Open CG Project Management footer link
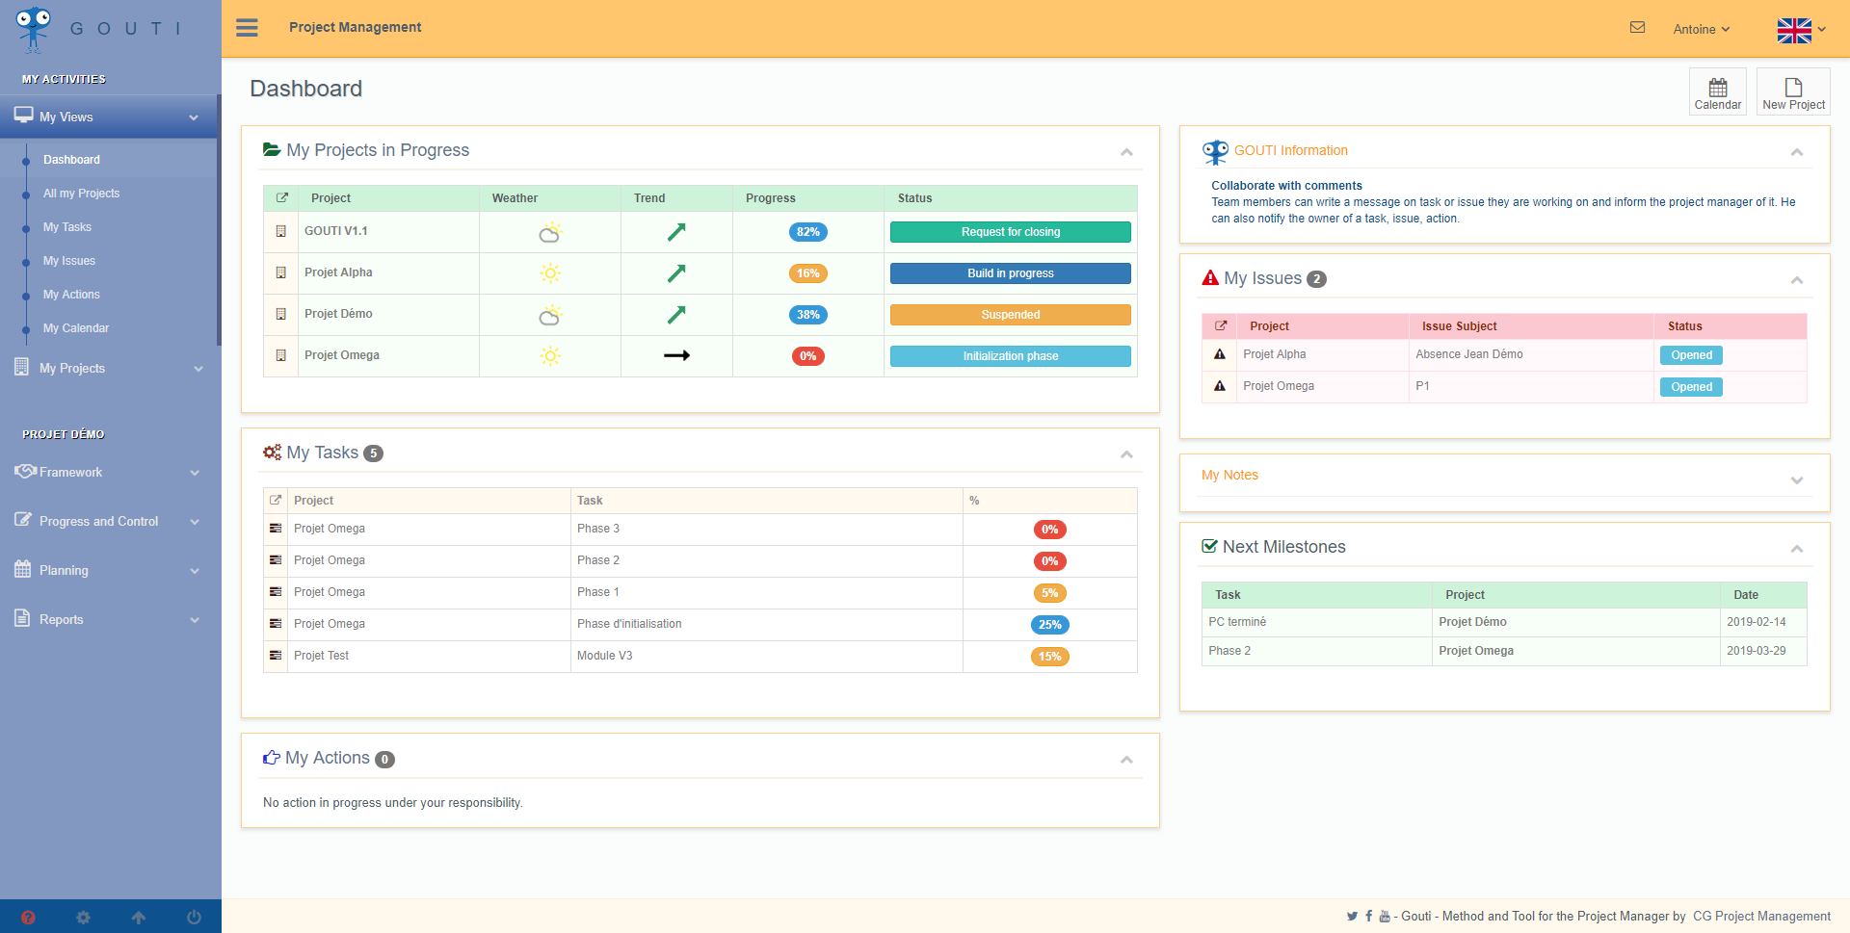Image resolution: width=1850 pixels, height=933 pixels. coord(1761,917)
